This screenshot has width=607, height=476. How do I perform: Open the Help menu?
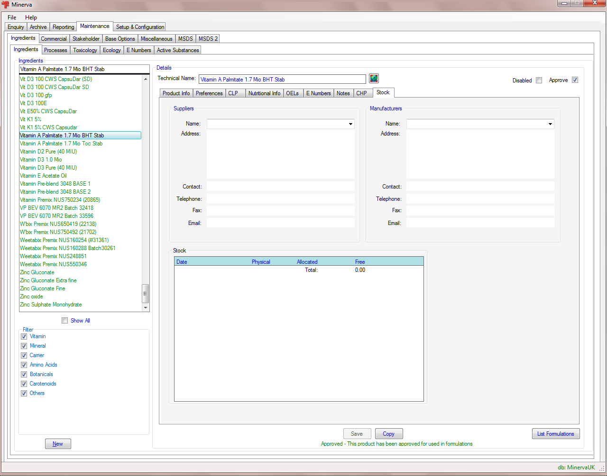(31, 18)
